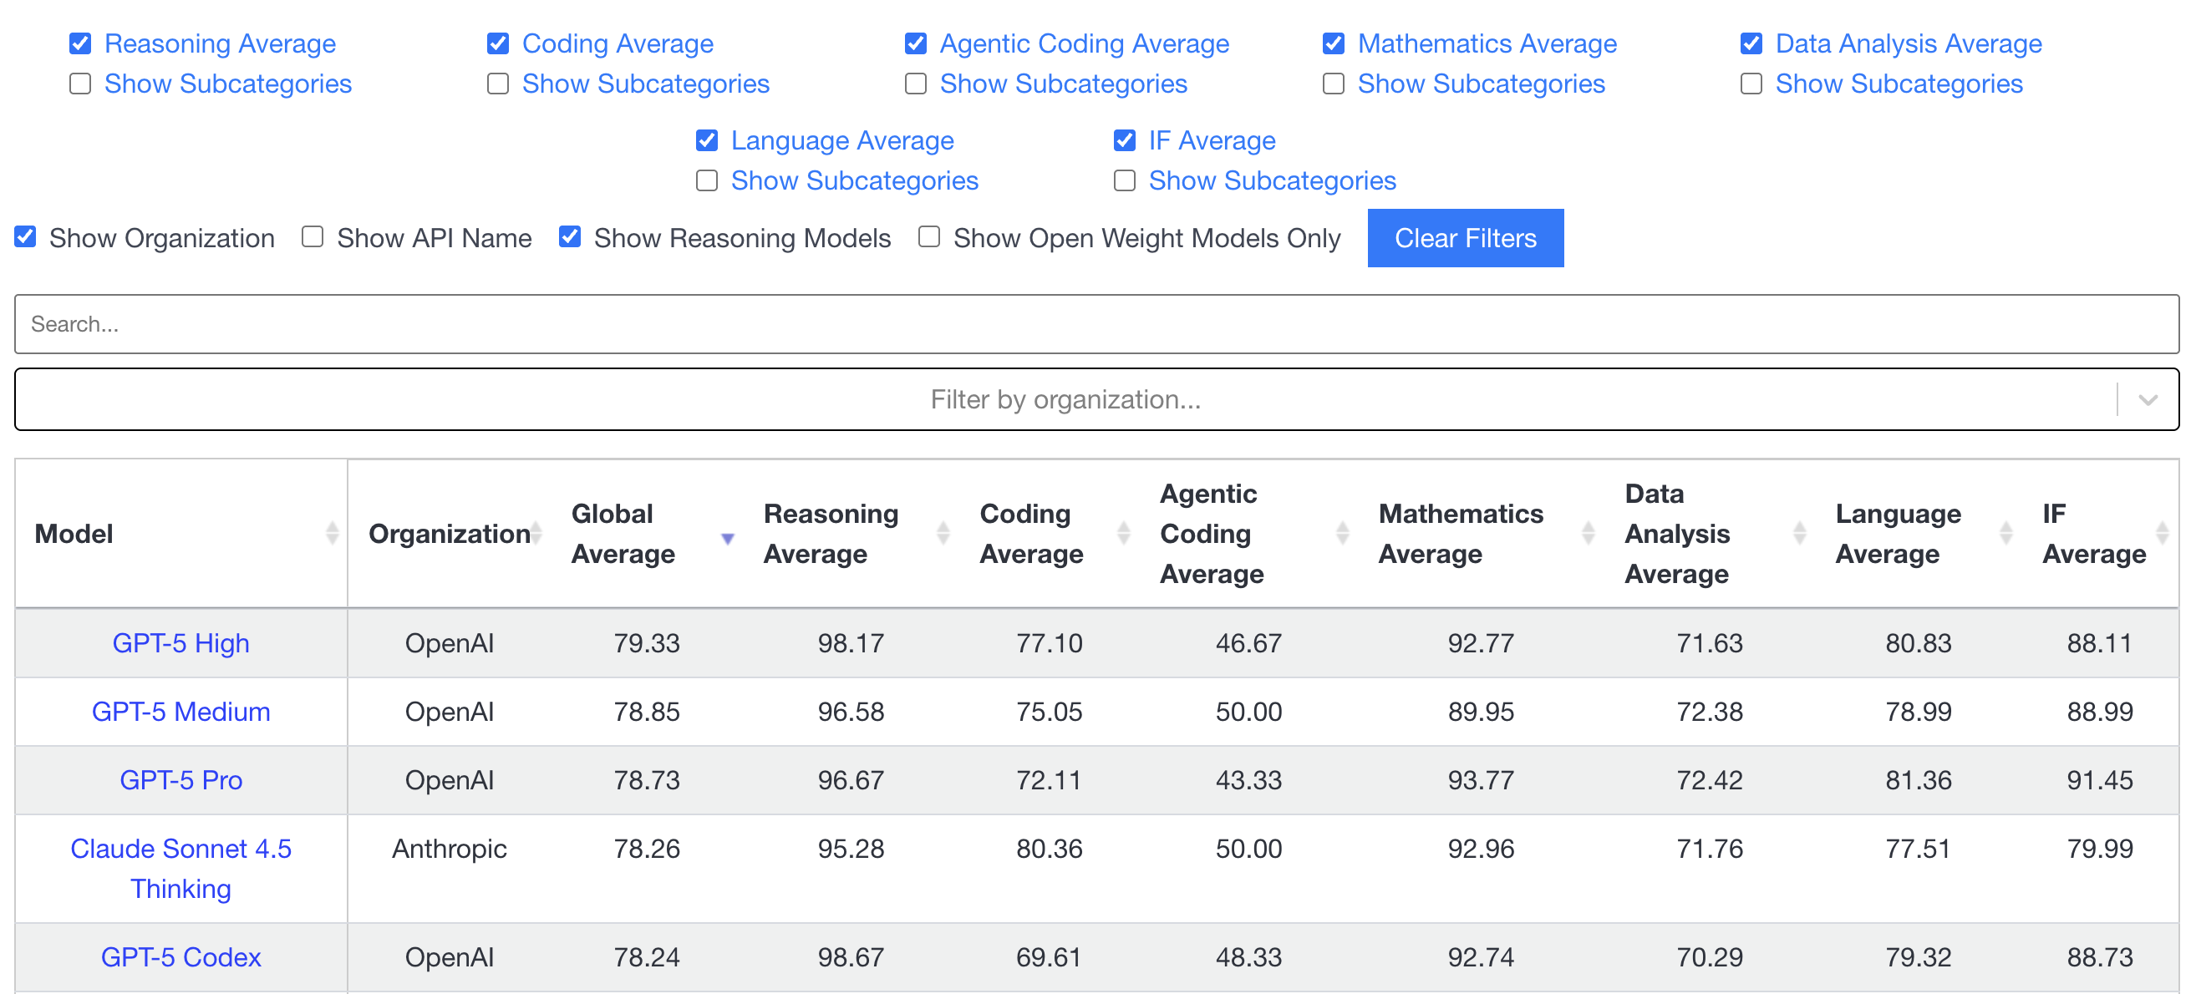The height and width of the screenshot is (994, 2191).
Task: Open the GPT-5 Codex model link
Action: coord(180,956)
